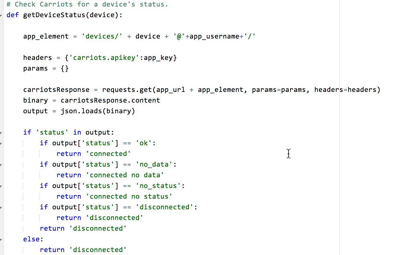This screenshot has height=255, width=394.
Task: Click the line "if 'status' in output:"
Action: (x=69, y=132)
